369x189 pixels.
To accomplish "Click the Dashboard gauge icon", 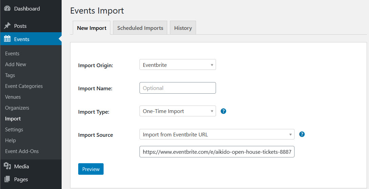I will (x=7, y=9).
